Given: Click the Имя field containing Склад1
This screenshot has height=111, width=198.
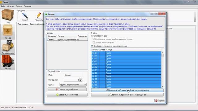Looking at the screenshot, I should (x=73, y=75).
